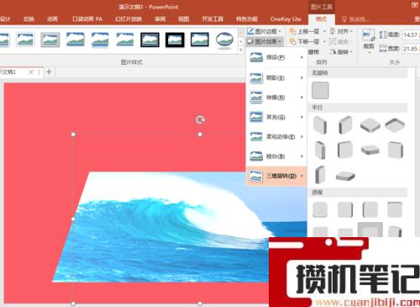This screenshot has height=307, width=420.
Task: Open the 动画 (Animations) tab
Action: click(52, 19)
